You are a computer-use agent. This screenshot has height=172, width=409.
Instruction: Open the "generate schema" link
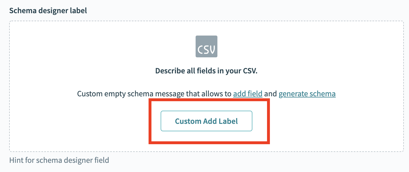(307, 94)
